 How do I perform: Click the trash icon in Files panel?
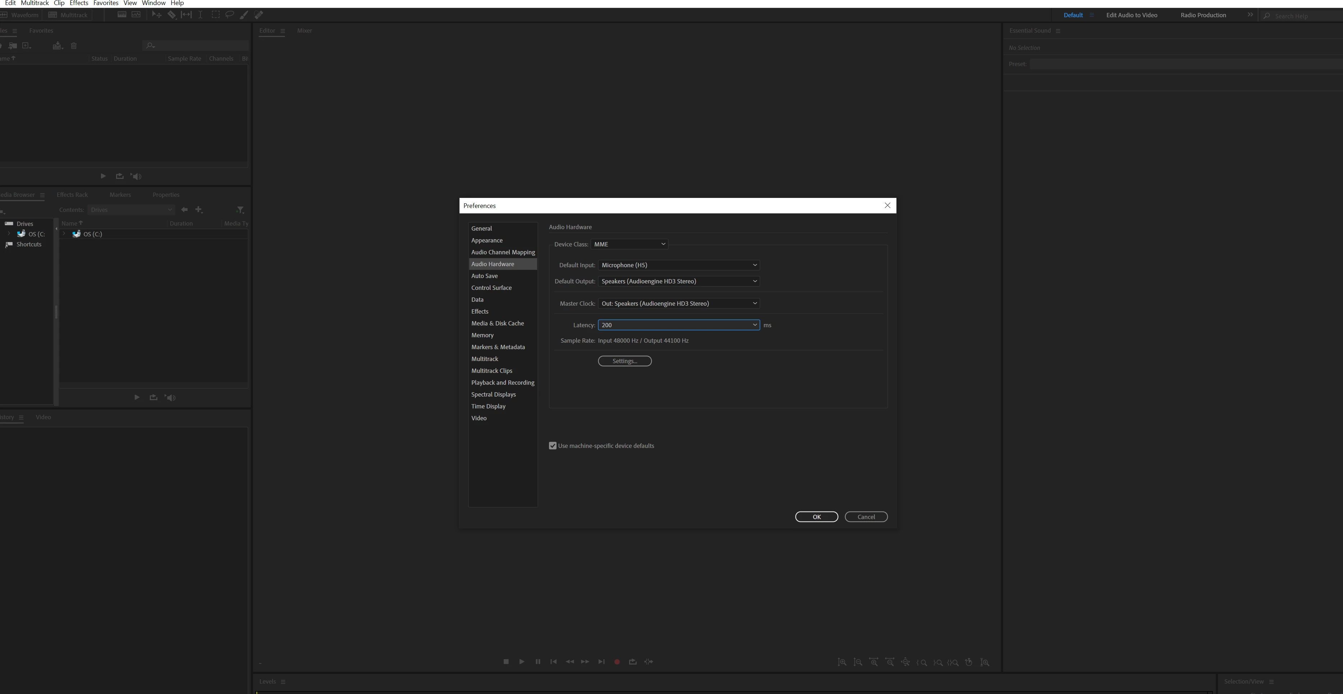tap(74, 46)
